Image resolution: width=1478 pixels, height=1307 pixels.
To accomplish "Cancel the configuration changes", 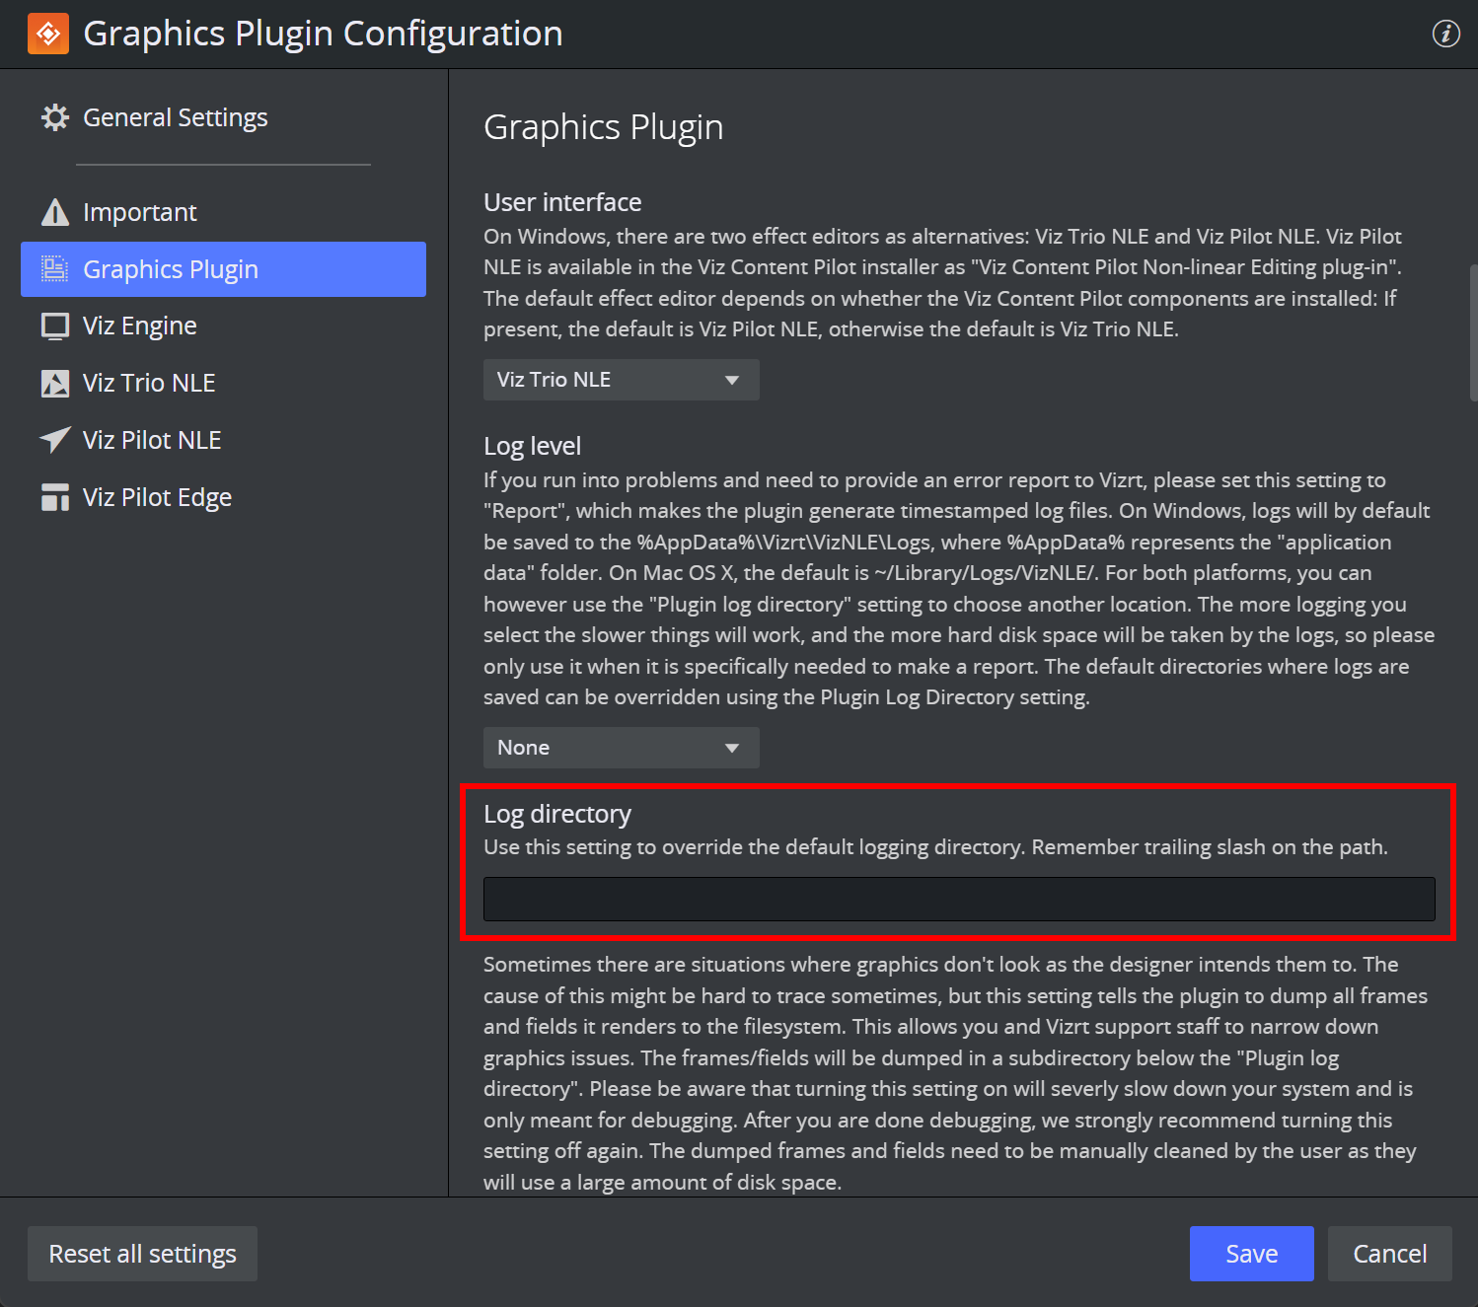I will [x=1389, y=1254].
